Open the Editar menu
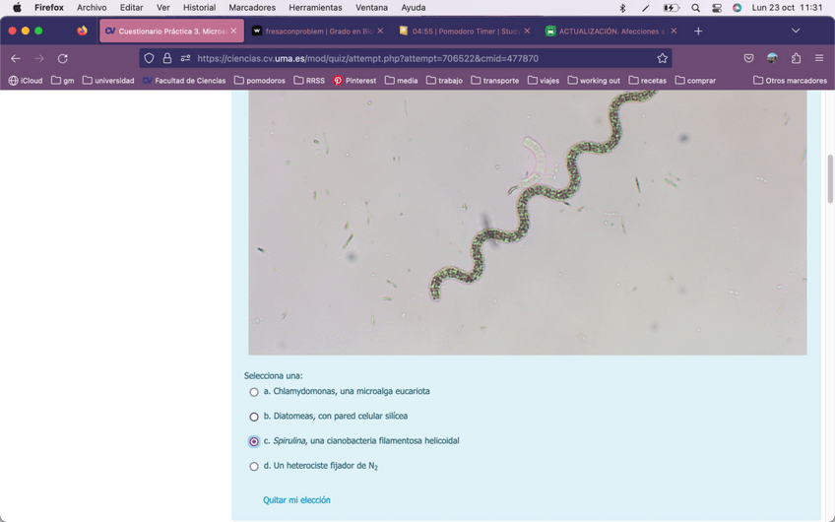This screenshot has width=835, height=522. click(x=132, y=8)
